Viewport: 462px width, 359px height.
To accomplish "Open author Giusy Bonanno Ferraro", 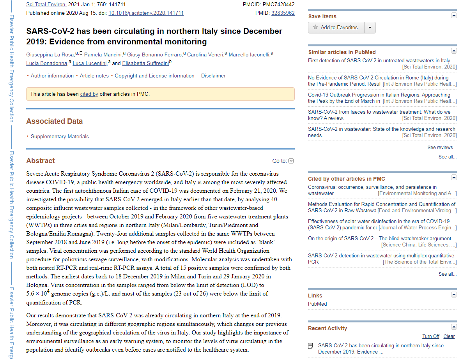I will tap(154, 55).
